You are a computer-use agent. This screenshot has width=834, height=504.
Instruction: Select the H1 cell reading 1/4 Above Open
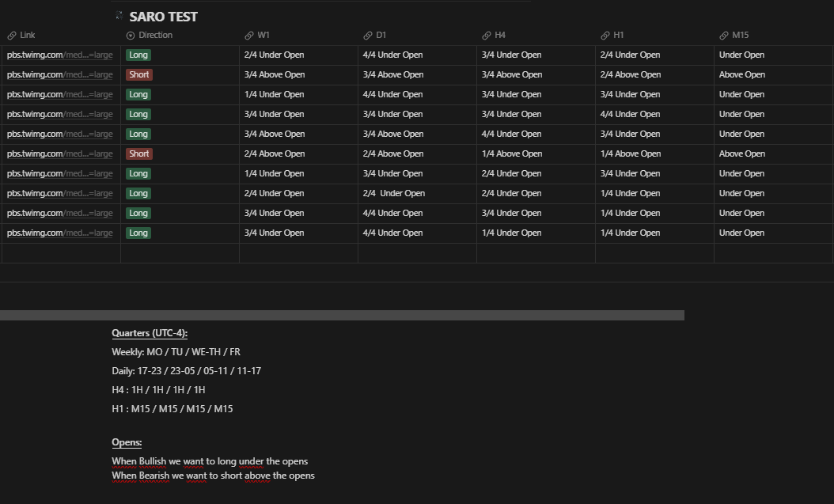654,153
